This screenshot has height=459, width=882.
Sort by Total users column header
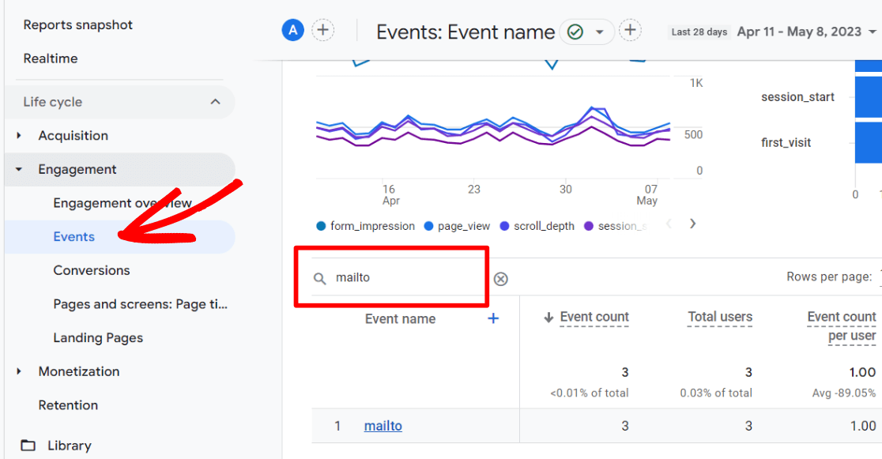click(719, 317)
